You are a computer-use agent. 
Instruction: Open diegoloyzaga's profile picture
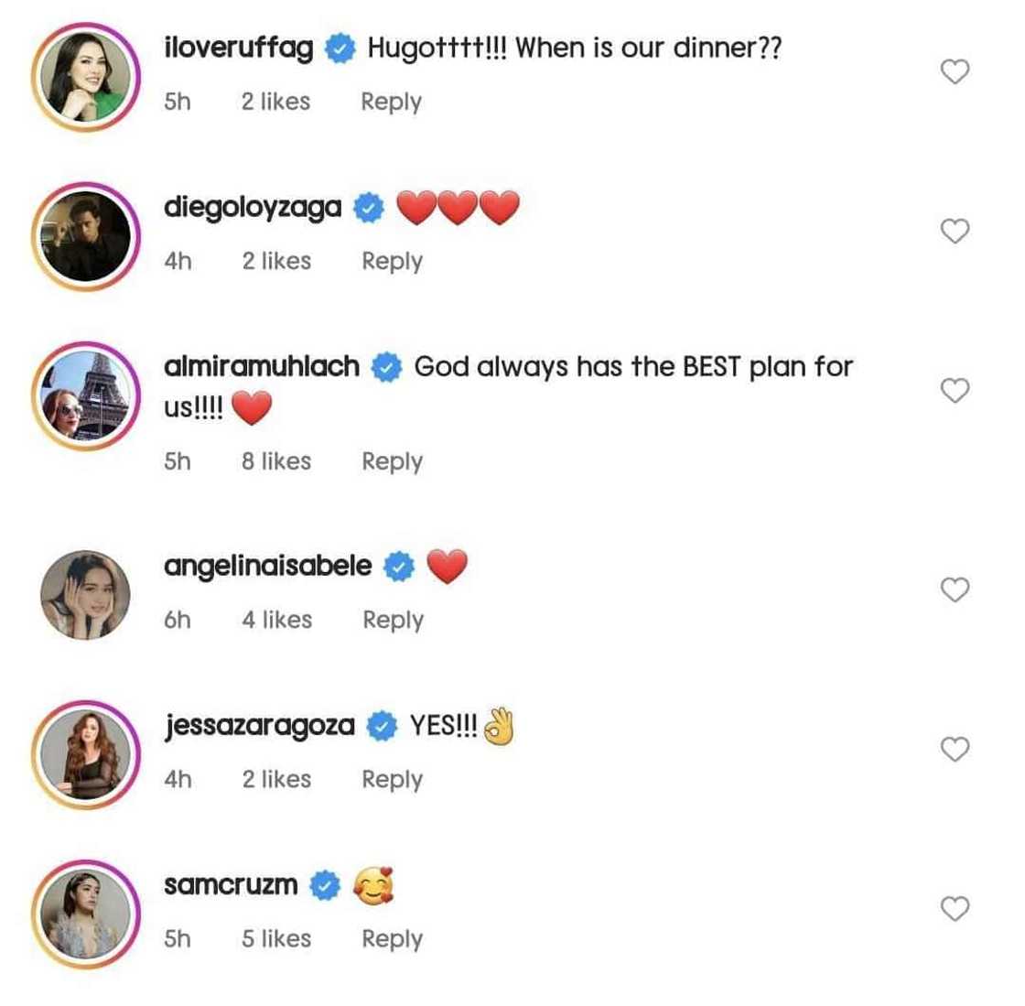(x=85, y=236)
